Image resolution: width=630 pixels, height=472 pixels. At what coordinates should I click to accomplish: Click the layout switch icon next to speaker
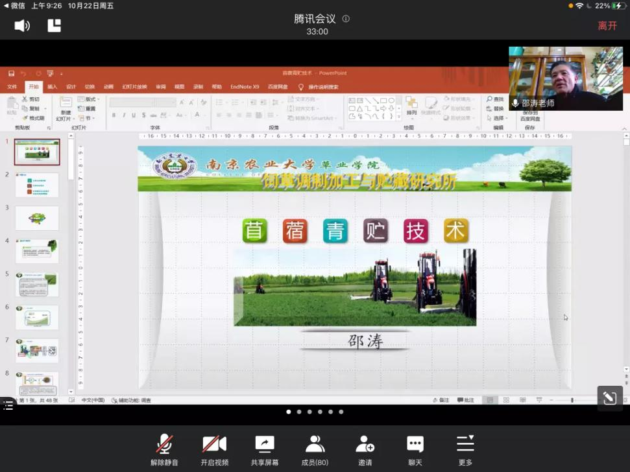[x=55, y=26]
